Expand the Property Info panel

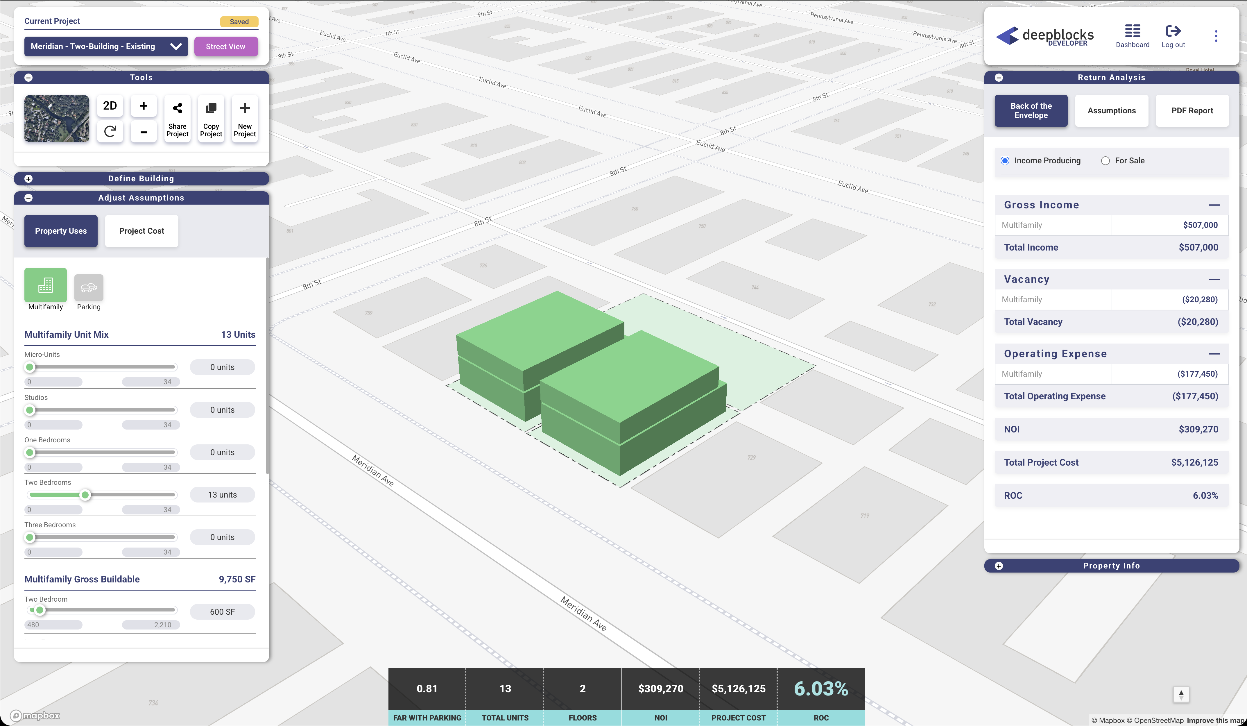point(999,566)
